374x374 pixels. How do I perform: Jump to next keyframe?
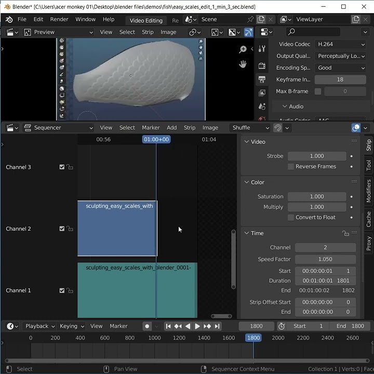point(207,326)
